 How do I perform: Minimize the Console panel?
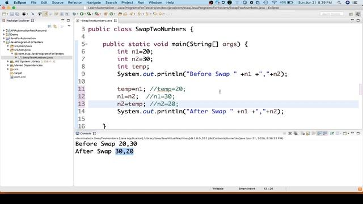point(353,133)
